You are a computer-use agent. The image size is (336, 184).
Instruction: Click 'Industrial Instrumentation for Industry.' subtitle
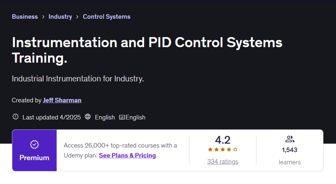click(78, 79)
